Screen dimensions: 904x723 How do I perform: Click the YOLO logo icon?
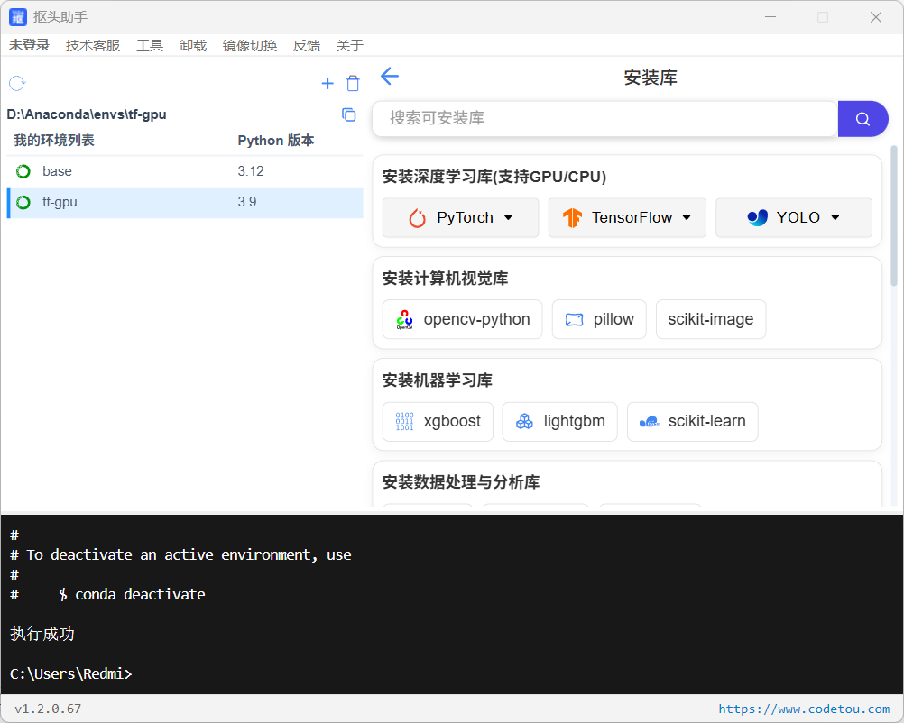[757, 218]
